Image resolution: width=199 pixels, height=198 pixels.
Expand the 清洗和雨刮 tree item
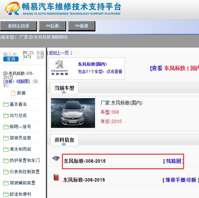click(x=20, y=149)
